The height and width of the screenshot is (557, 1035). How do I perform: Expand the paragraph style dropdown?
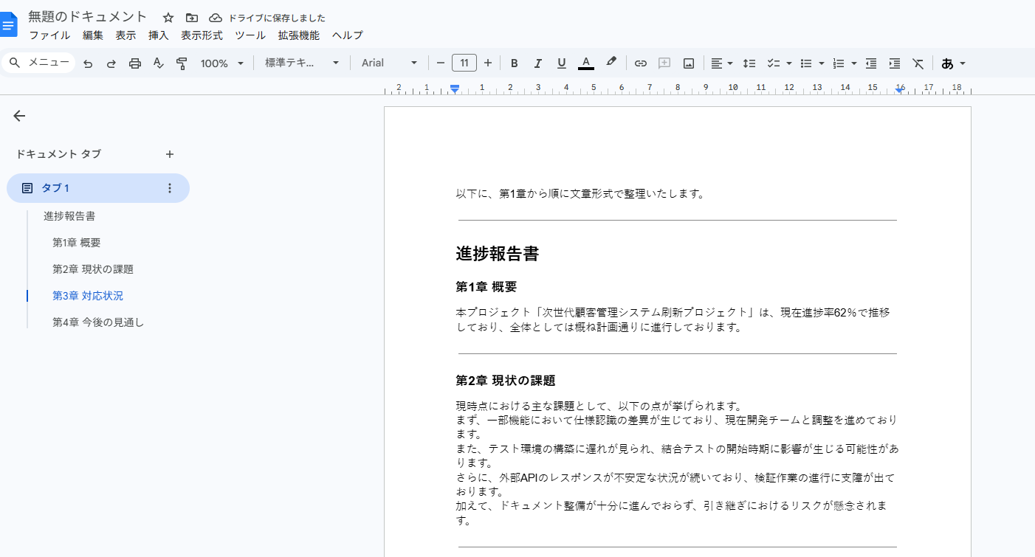click(302, 63)
